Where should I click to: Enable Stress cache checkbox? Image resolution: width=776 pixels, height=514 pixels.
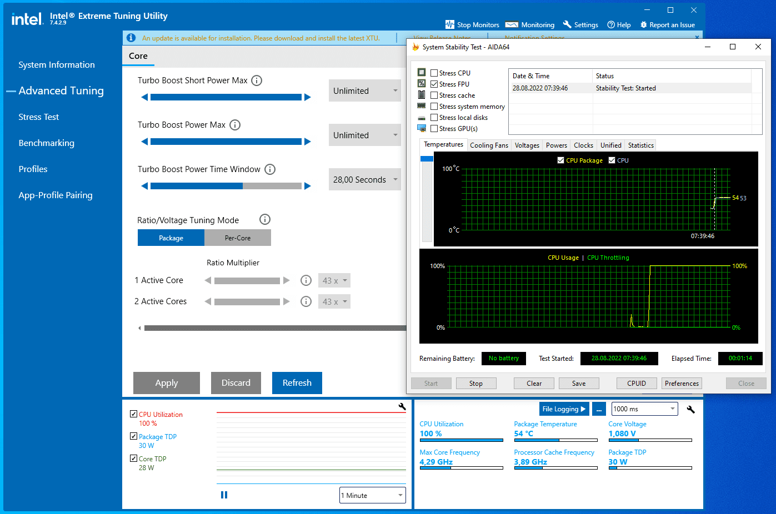[434, 95]
